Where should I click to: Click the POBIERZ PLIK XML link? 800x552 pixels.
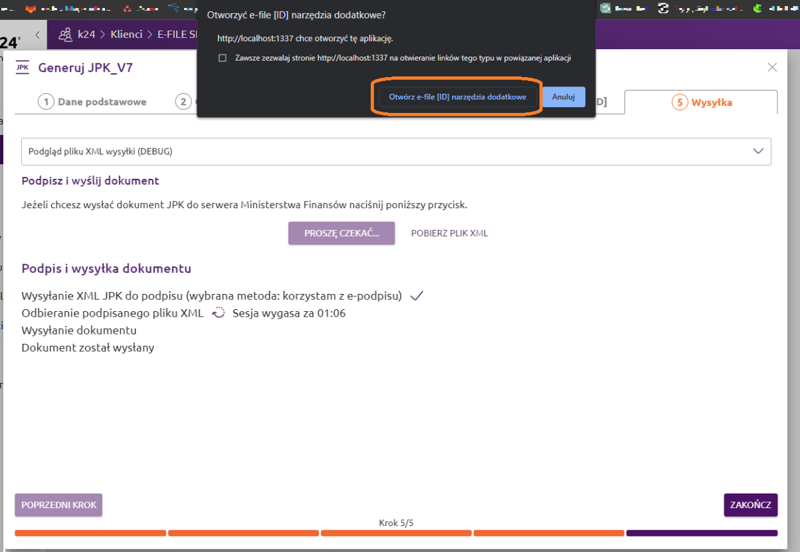[450, 233]
